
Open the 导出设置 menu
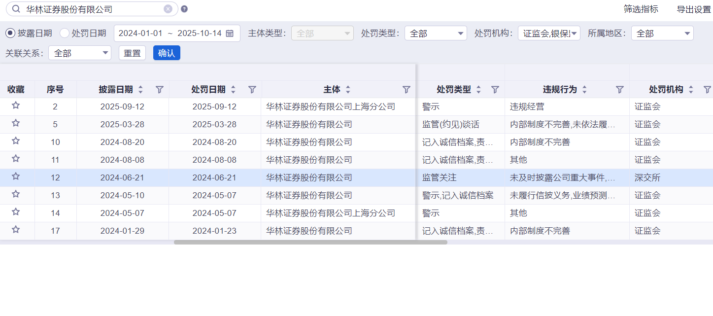(693, 9)
